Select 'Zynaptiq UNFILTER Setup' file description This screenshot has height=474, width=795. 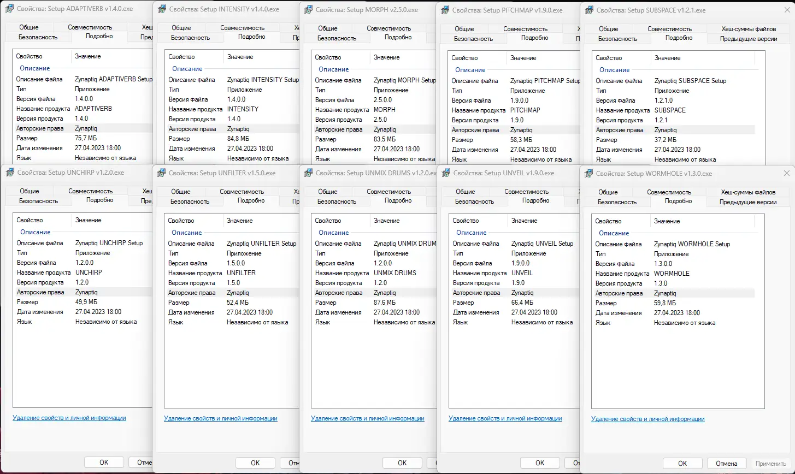pyautogui.click(x=262, y=244)
